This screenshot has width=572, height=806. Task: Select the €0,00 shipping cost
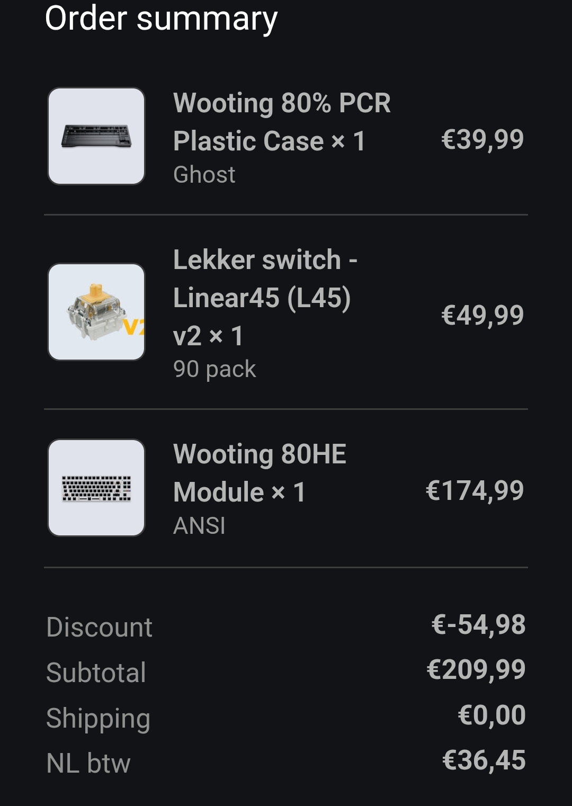pyautogui.click(x=491, y=715)
